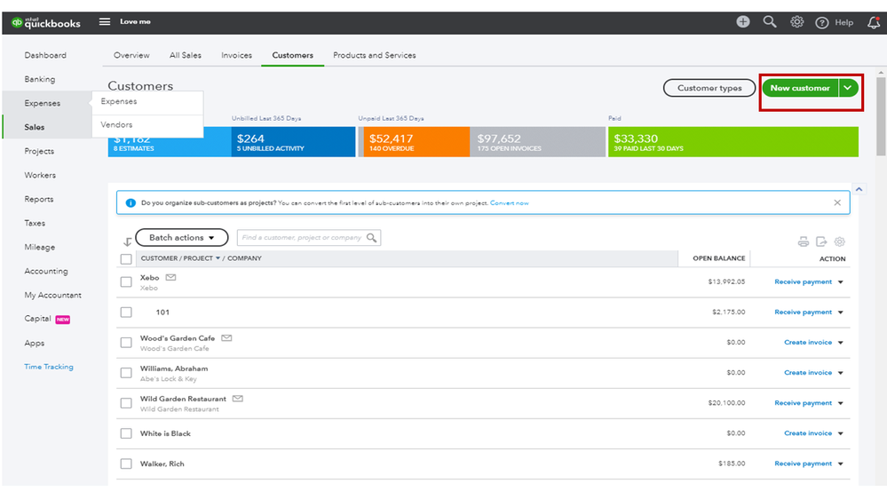Switch to All Sales tab
This screenshot has height=499, width=887.
point(186,55)
